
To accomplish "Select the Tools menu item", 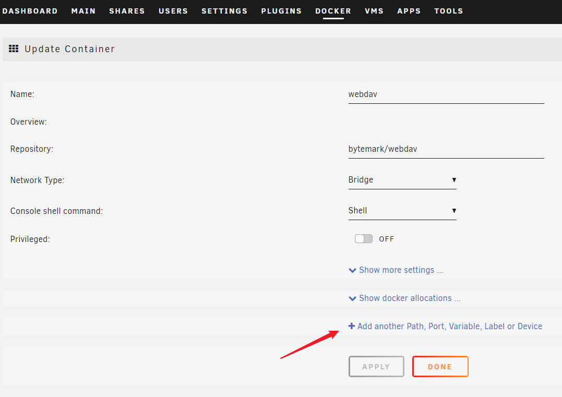I will 448,11.
